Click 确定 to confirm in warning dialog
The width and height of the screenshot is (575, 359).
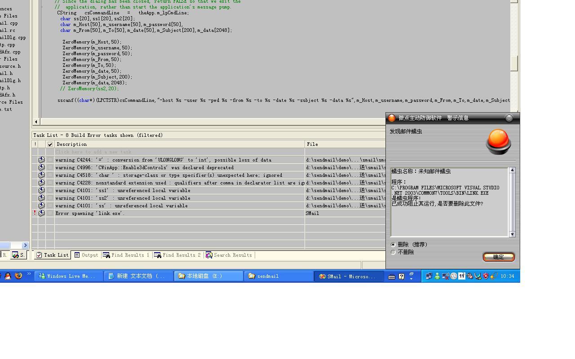tap(499, 257)
